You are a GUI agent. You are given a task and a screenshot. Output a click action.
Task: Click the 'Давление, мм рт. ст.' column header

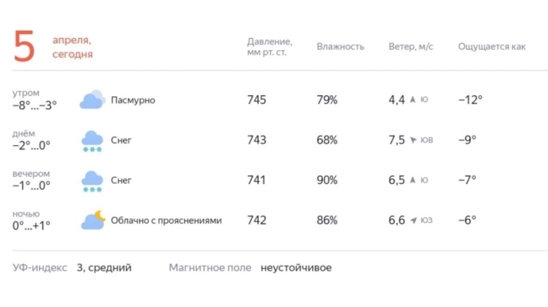click(269, 47)
